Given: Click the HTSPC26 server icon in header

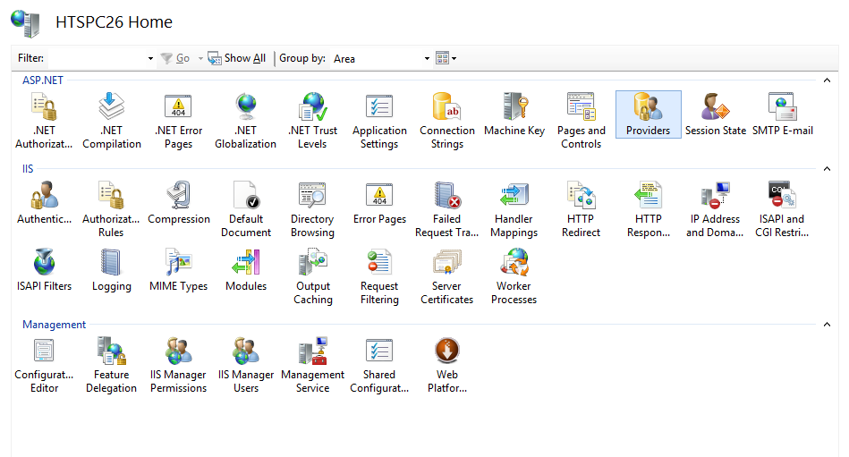Looking at the screenshot, I should (x=25, y=23).
